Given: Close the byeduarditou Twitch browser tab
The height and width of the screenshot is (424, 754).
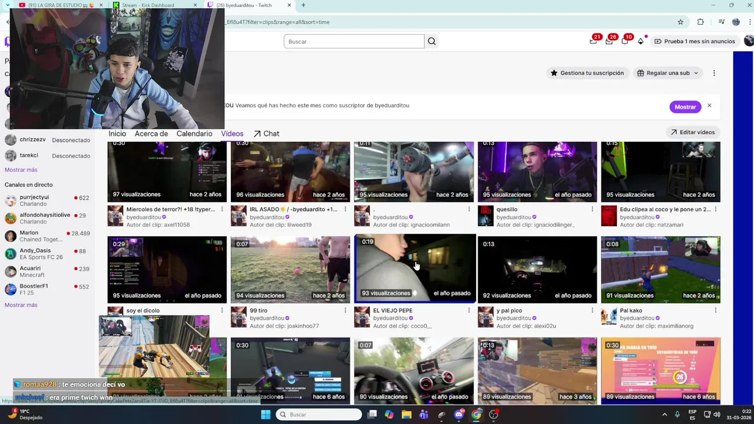Looking at the screenshot, I should [290, 5].
